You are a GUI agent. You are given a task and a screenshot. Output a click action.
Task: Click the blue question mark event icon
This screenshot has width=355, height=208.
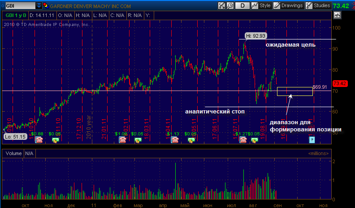(x=312, y=140)
